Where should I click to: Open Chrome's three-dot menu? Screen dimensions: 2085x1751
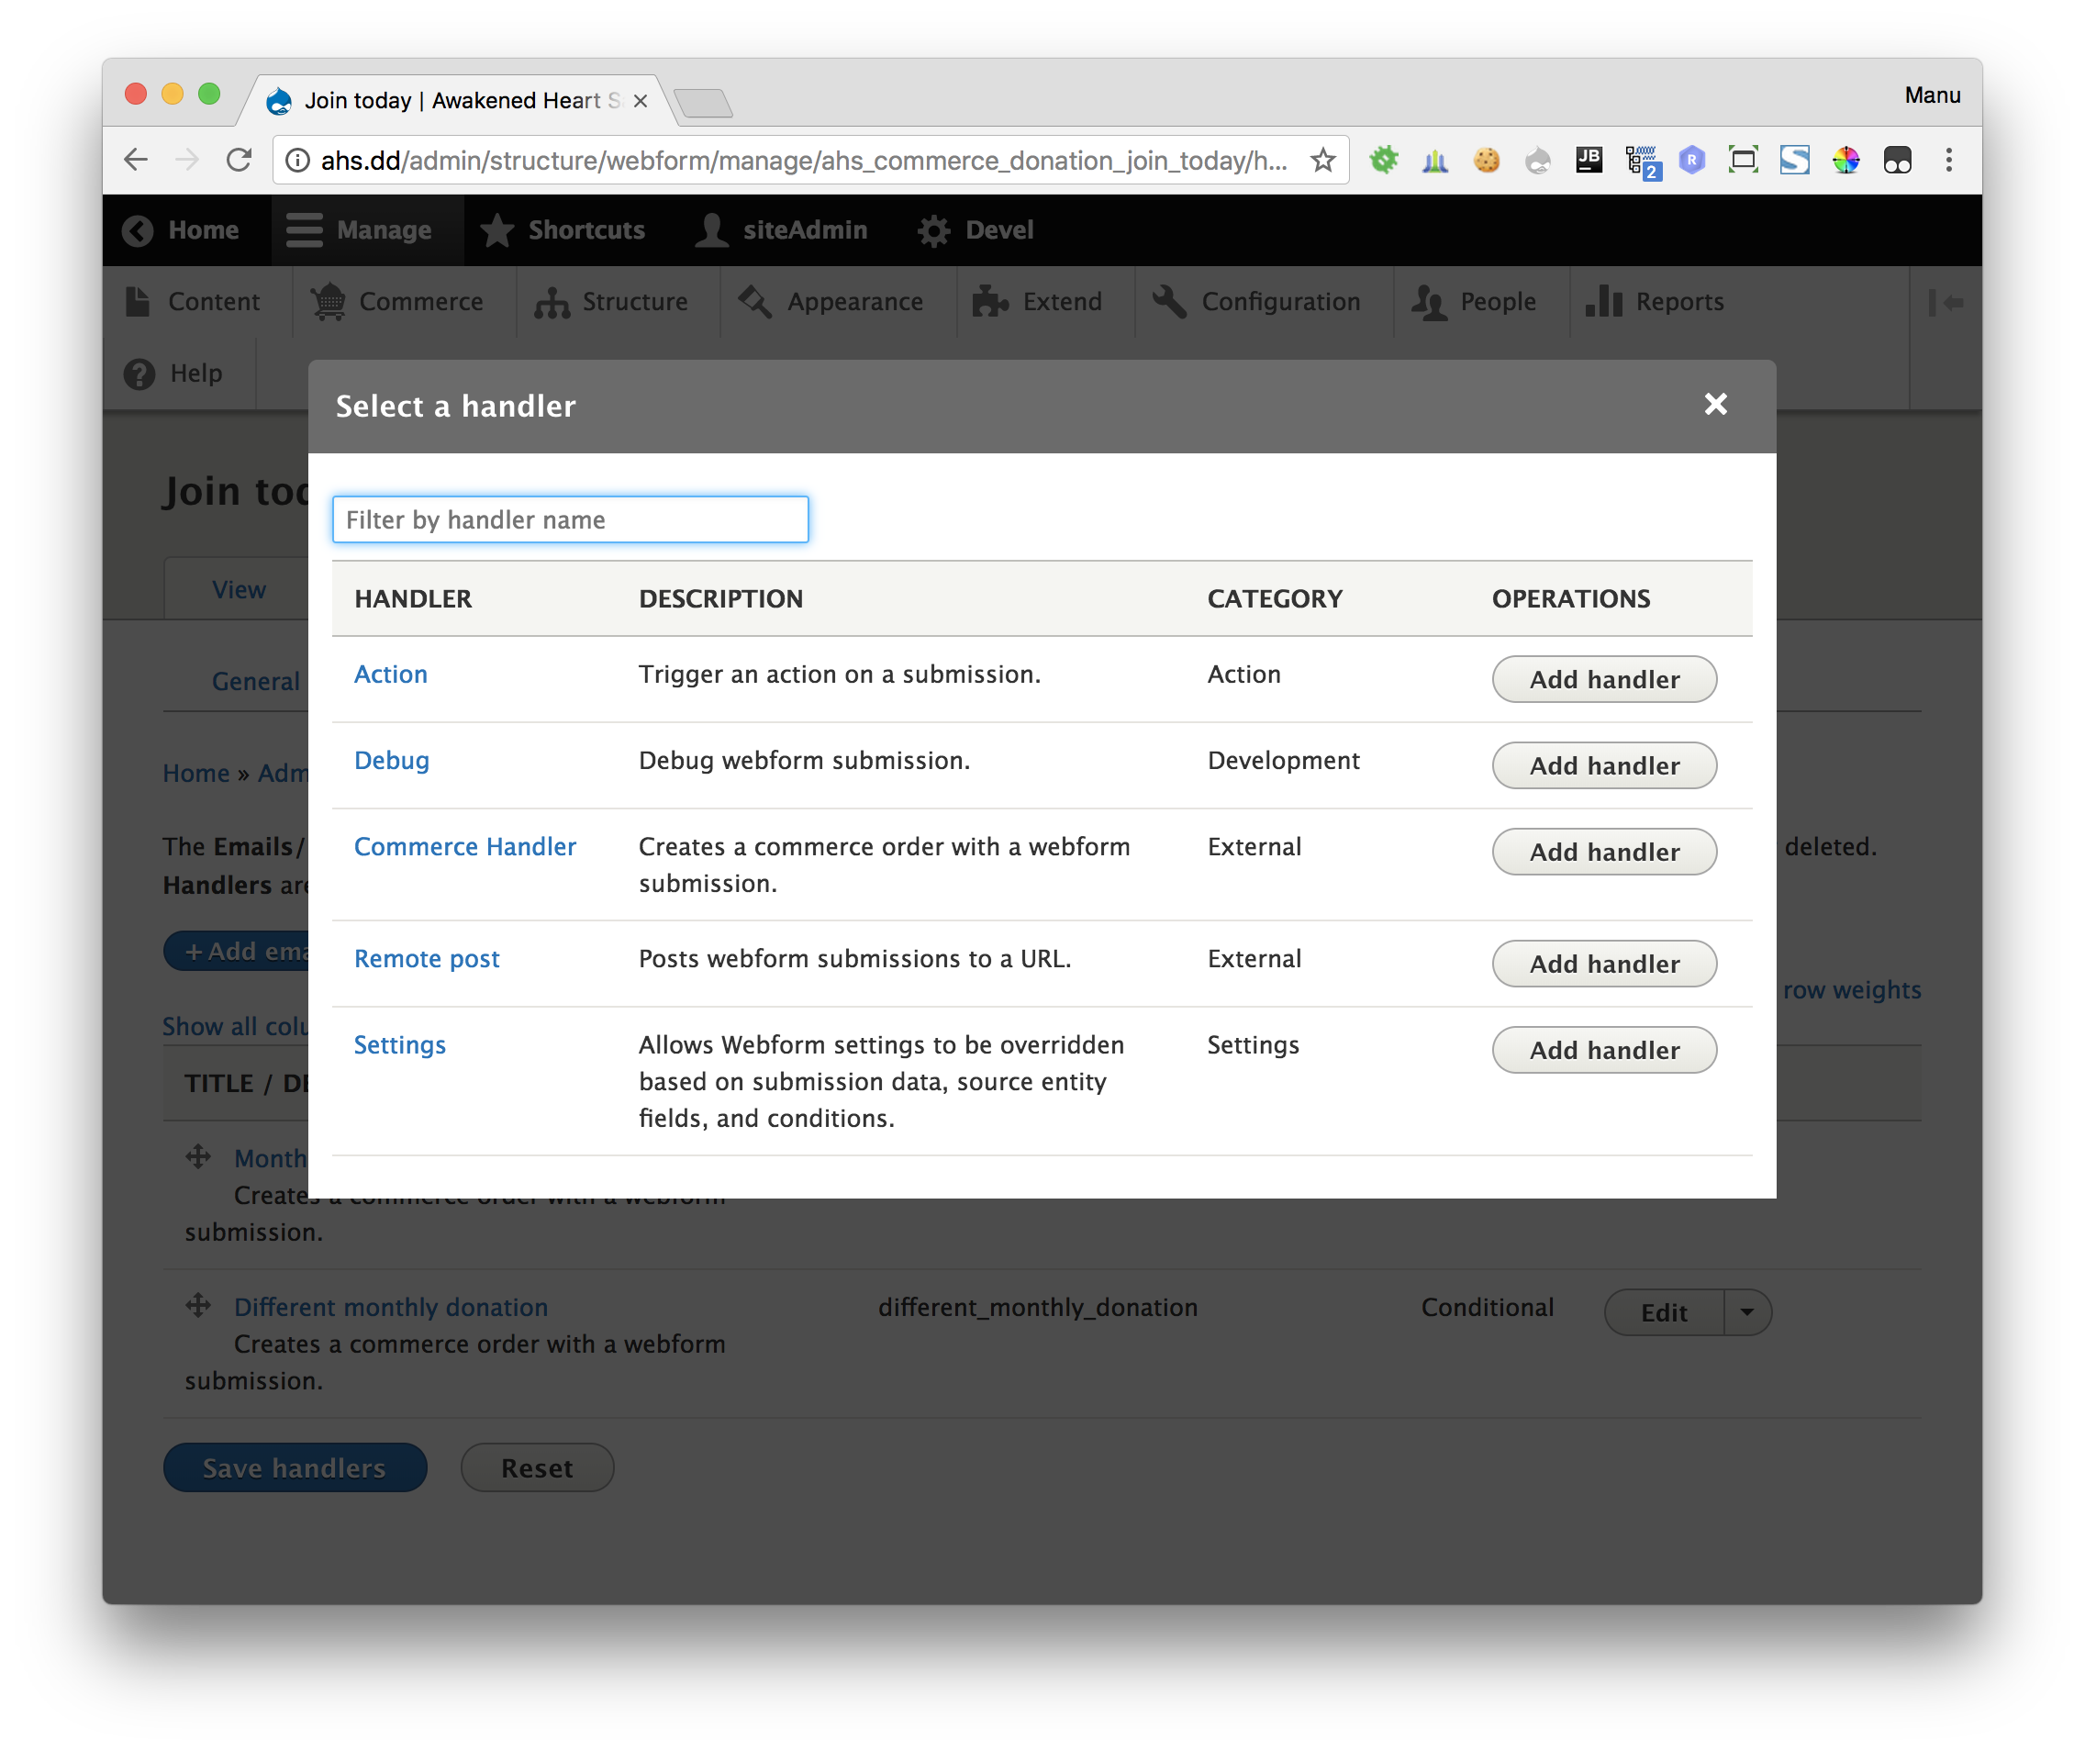pos(1949,160)
